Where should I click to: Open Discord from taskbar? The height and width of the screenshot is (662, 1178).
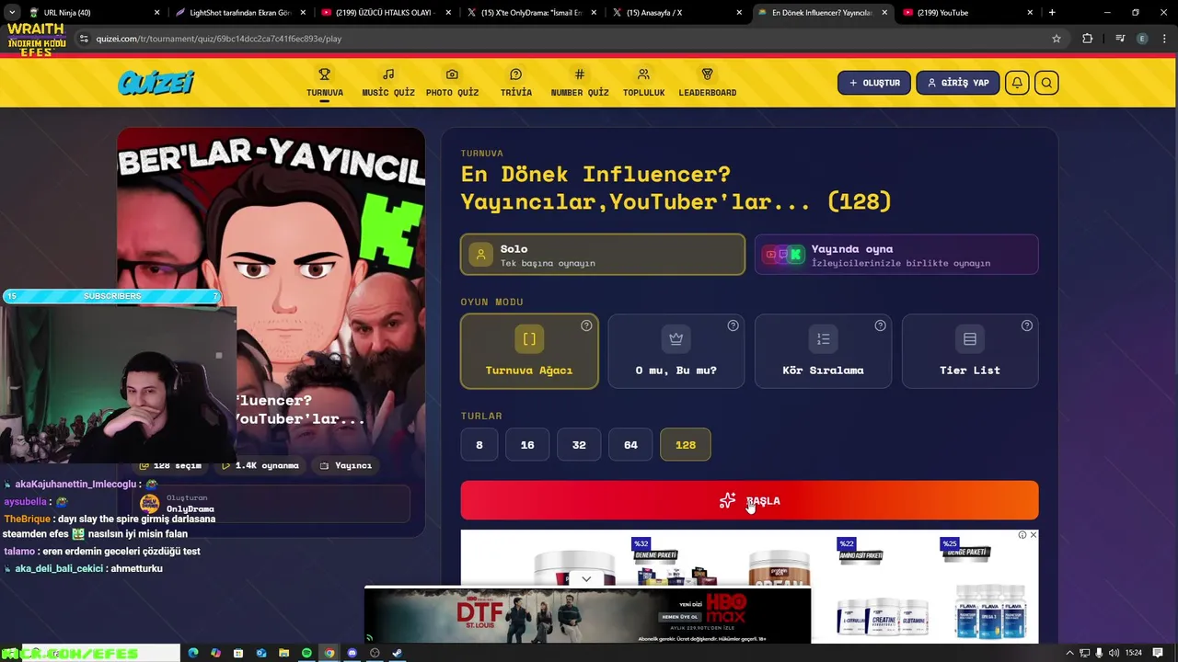tap(352, 653)
